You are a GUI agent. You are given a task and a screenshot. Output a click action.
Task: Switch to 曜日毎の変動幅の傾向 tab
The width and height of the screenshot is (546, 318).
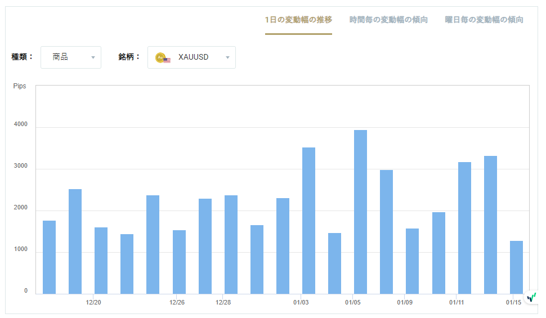click(x=484, y=20)
